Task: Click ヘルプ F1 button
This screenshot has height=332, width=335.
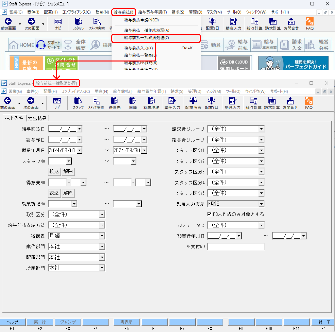Action: click(13, 322)
